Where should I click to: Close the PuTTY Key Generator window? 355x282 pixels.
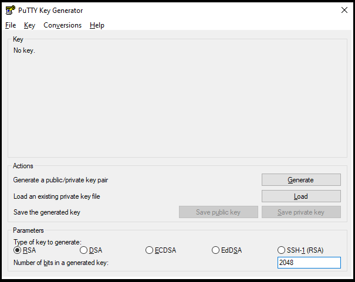point(344,10)
